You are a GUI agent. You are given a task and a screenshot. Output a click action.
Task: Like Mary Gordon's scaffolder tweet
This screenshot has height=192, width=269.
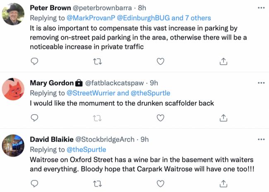(161, 118)
